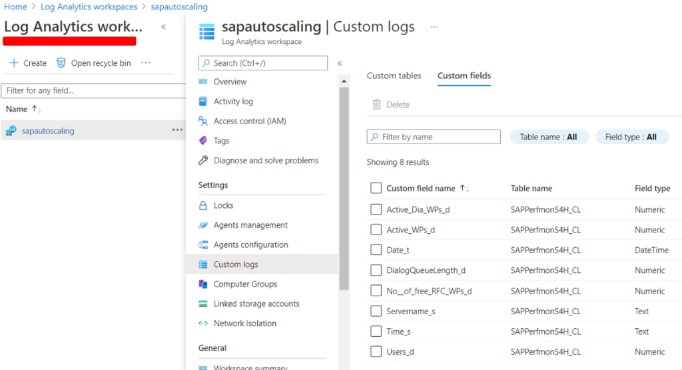Click the Create button label
Screen dimensions: 682x370
click(35, 63)
